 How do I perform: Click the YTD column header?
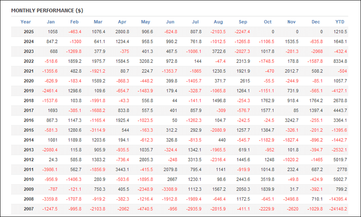tap(340, 22)
